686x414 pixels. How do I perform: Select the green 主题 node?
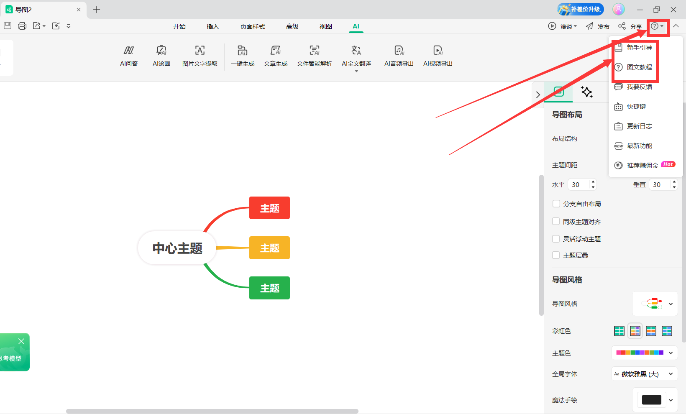[269, 288]
